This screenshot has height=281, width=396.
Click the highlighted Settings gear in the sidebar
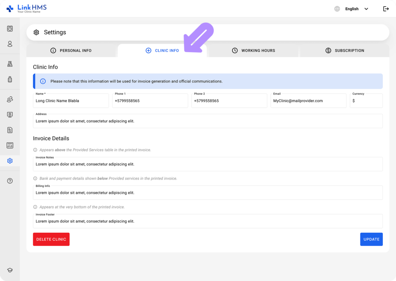pyautogui.click(x=10, y=161)
